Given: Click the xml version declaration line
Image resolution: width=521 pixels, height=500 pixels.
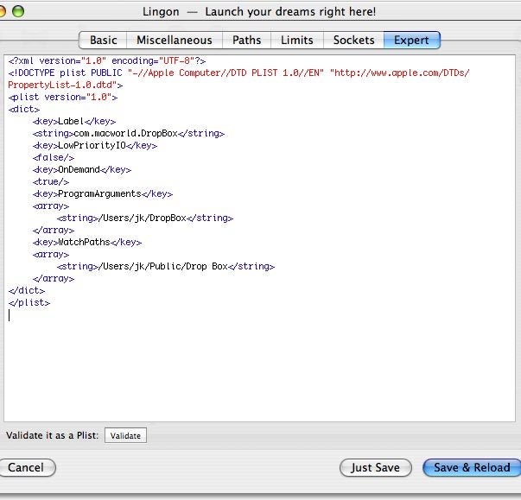Looking at the screenshot, I should 107,61.
